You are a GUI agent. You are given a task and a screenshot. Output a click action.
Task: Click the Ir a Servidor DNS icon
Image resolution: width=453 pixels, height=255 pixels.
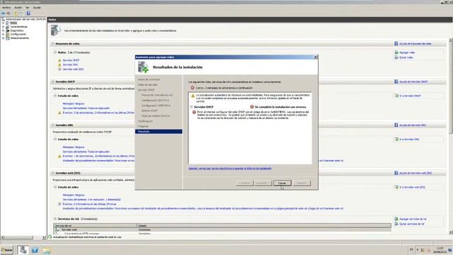[396, 139]
